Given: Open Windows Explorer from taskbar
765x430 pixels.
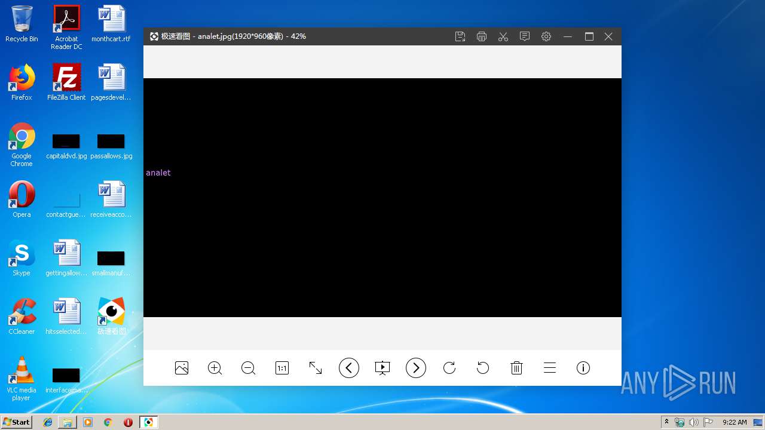Looking at the screenshot, I should point(68,422).
